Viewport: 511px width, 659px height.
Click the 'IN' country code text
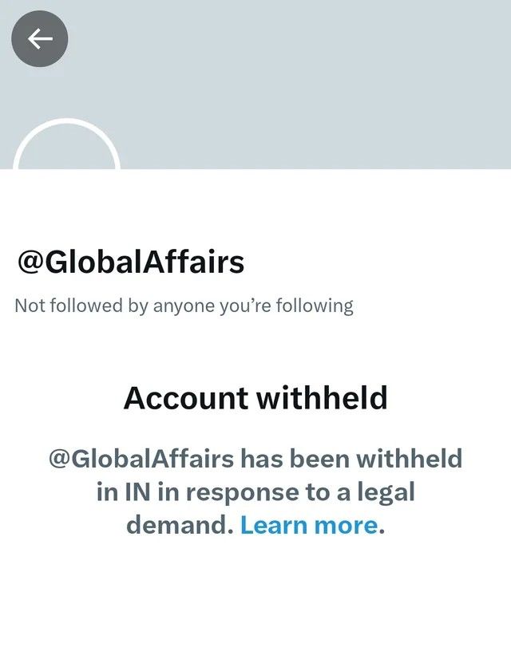[x=137, y=491]
